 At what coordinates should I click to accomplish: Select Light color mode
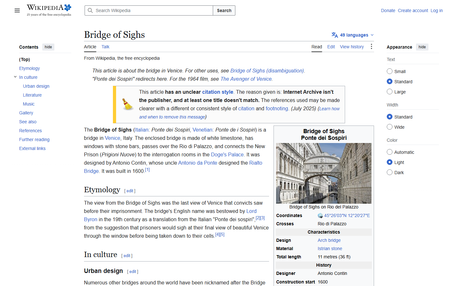click(390, 162)
